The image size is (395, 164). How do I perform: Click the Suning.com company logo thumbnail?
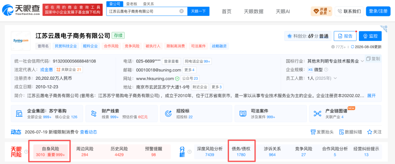click(x=21, y=41)
